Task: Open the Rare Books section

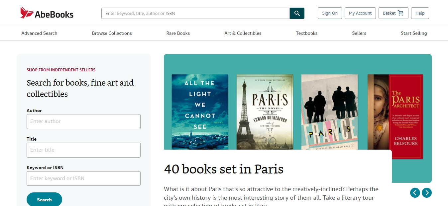Action: point(178,33)
